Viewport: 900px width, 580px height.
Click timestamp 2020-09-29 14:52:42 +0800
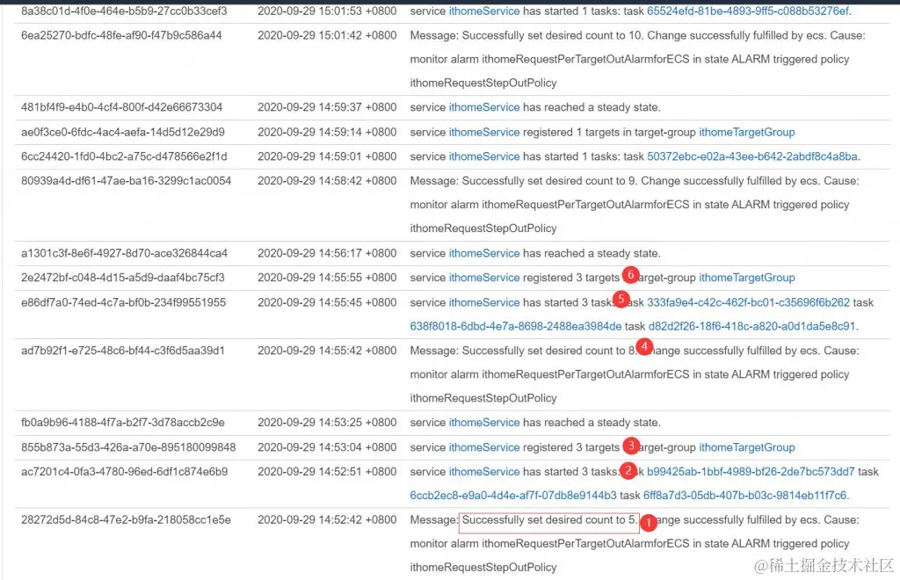(327, 519)
